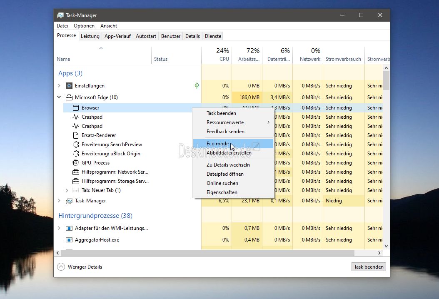
Task: Click the horizontal scrollbar right arrow
Action: point(379,253)
